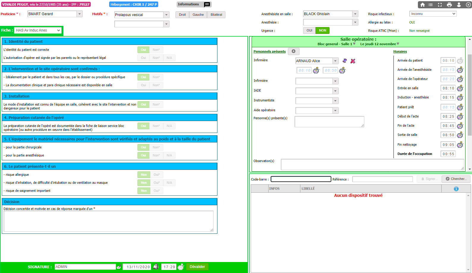Set nurse start time 08:10 clock icon
This screenshot has width=472, height=273.
coord(316,70)
